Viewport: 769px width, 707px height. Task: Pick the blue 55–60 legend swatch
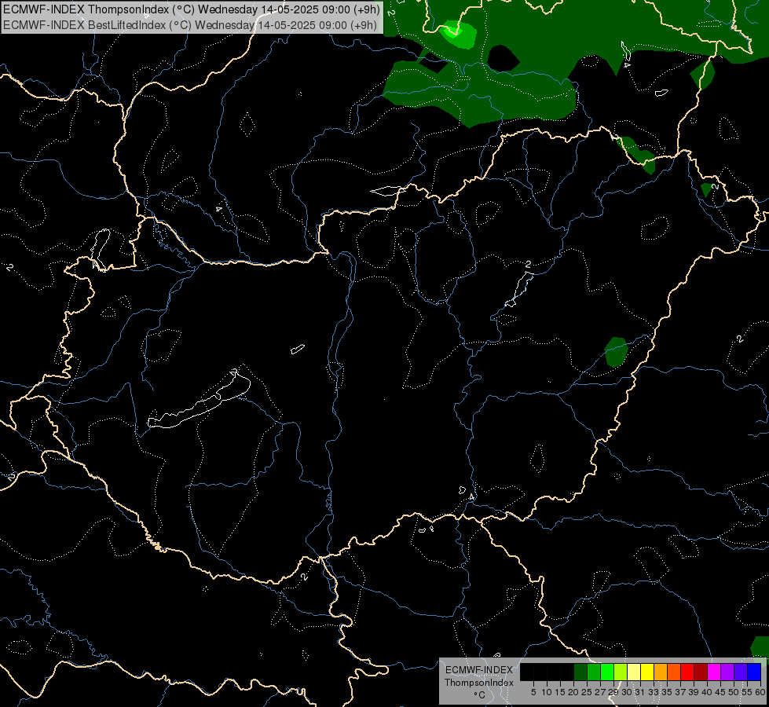click(x=754, y=672)
